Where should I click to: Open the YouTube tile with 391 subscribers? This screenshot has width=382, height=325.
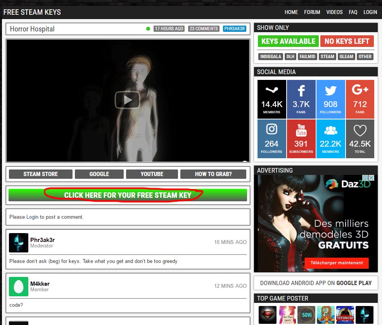coord(301,138)
